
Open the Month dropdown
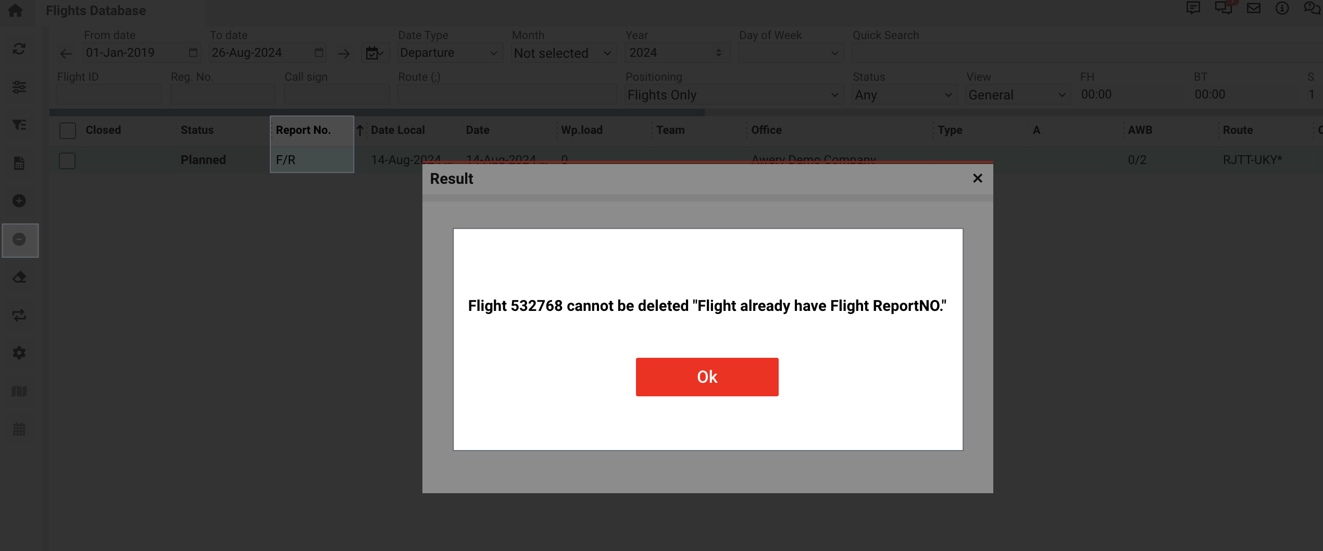tap(563, 53)
